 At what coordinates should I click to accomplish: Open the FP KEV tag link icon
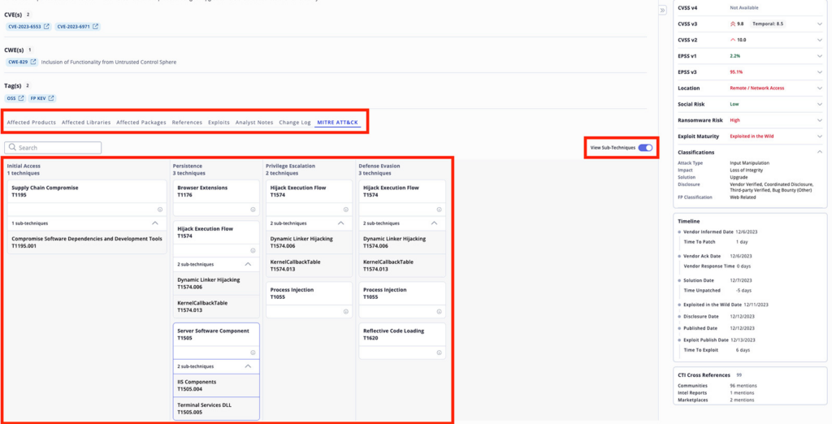[51, 98]
